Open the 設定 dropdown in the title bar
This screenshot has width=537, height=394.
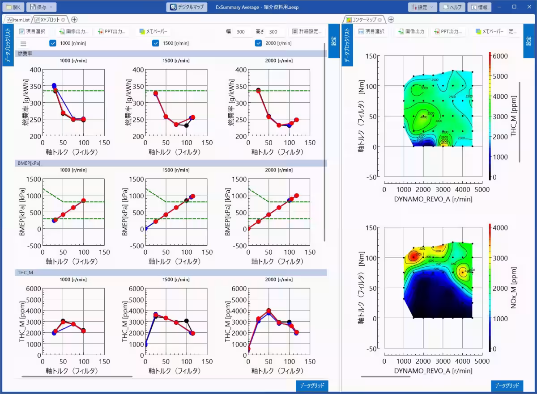(422, 7)
